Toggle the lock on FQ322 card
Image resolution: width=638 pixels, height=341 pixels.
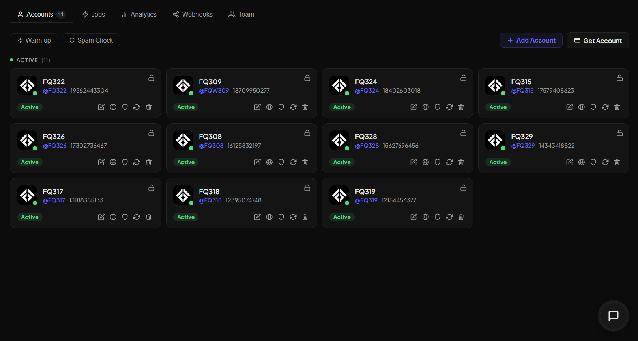pos(152,78)
